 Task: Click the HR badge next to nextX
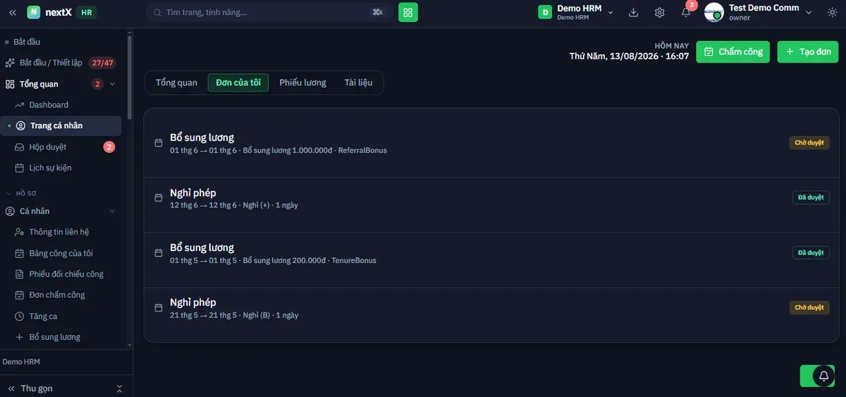tap(87, 13)
